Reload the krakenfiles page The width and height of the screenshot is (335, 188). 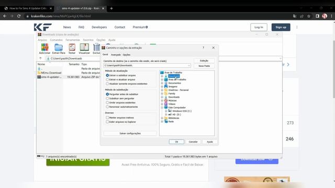[x=19, y=16]
